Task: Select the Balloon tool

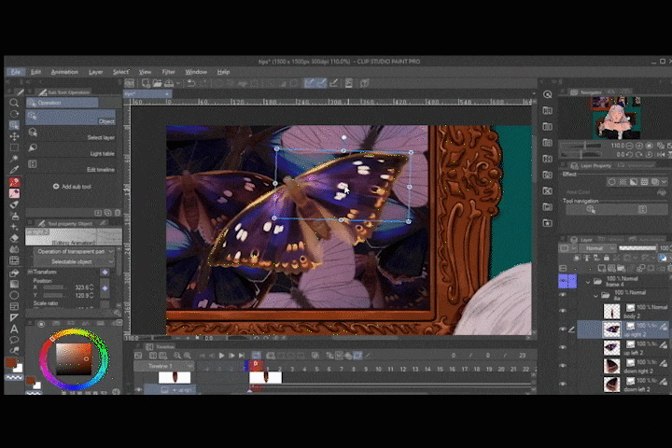Action: click(x=14, y=340)
